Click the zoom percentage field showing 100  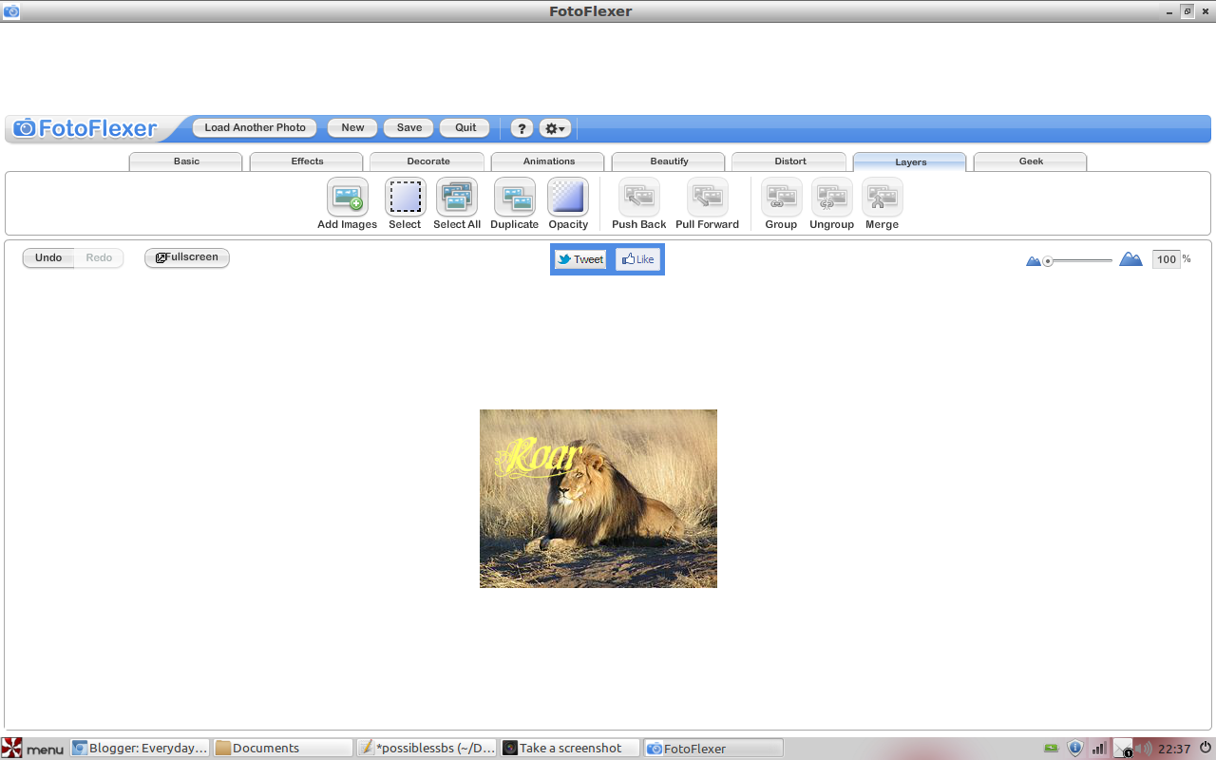1166,259
